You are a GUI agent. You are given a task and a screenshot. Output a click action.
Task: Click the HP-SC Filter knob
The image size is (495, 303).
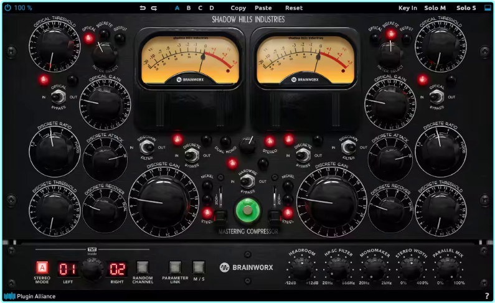coord(338,269)
